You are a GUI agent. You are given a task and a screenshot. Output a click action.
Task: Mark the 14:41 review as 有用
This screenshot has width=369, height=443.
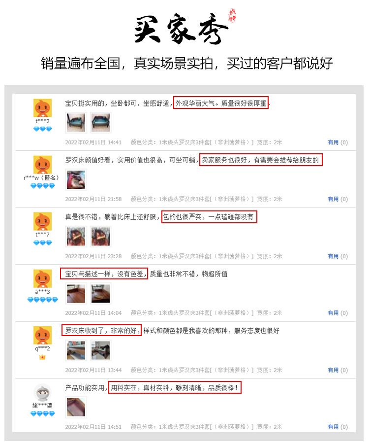[338, 142]
